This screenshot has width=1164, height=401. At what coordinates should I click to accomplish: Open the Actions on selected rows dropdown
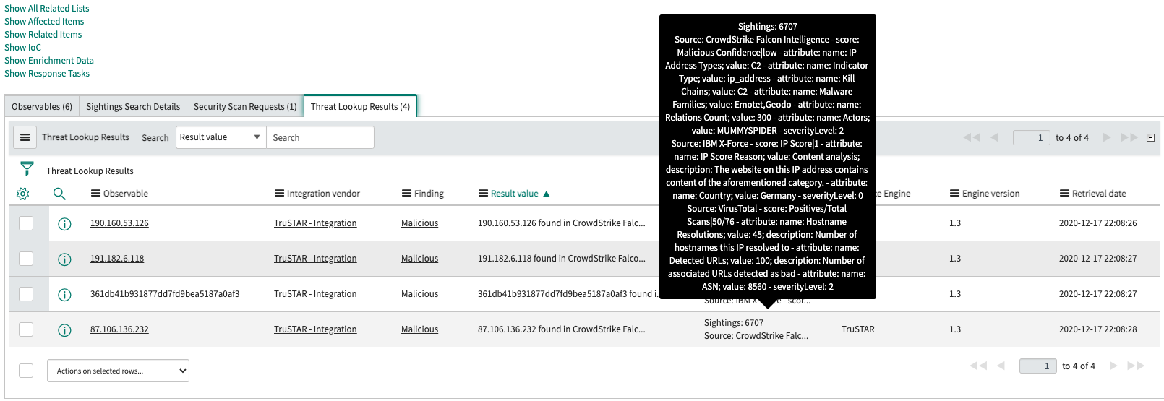click(118, 371)
